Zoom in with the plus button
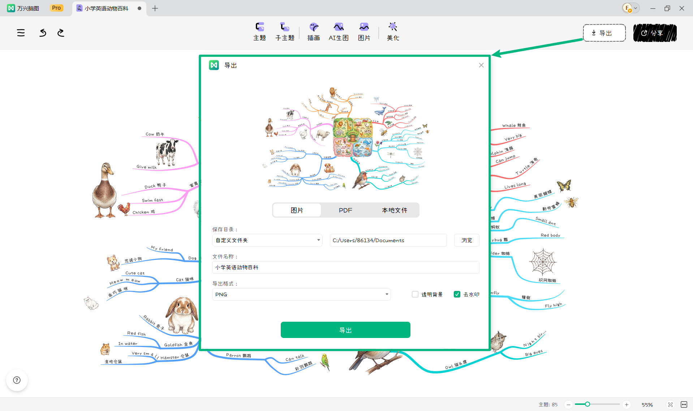Image resolution: width=693 pixels, height=411 pixels. [627, 404]
